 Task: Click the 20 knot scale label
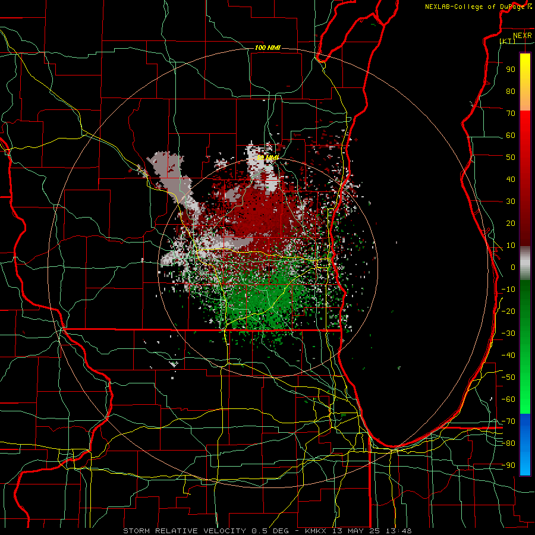511,223
